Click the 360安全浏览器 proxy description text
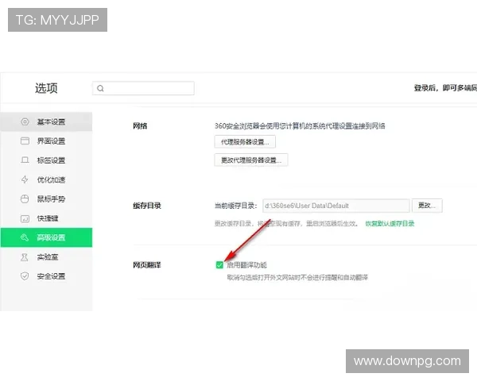Image resolution: width=477 pixels, height=381 pixels. pos(300,126)
